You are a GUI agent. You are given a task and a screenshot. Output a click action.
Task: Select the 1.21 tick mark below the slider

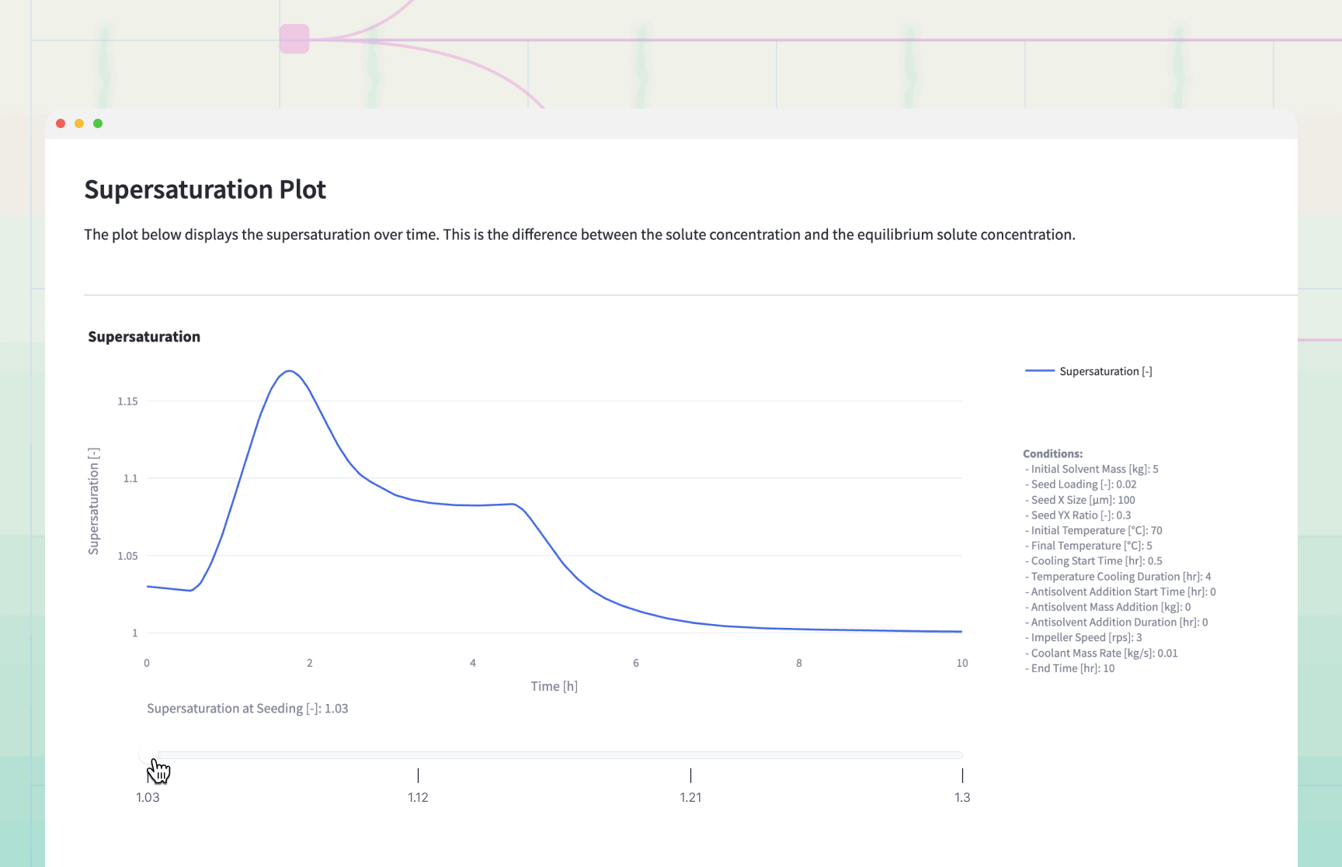pos(690,775)
